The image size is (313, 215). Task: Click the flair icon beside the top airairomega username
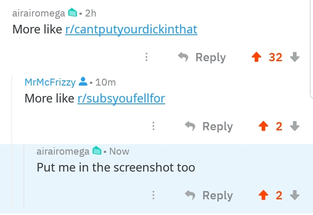coord(73,13)
